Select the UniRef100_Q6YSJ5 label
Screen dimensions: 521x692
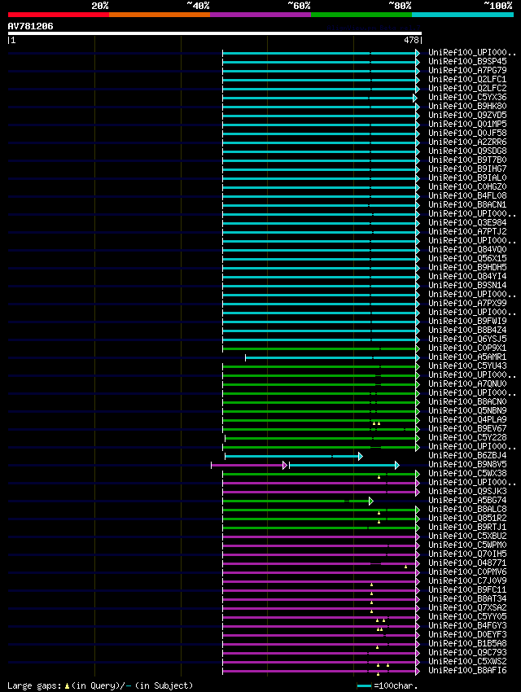[467, 339]
